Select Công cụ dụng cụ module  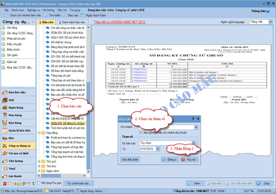pyautogui.click(x=18, y=146)
